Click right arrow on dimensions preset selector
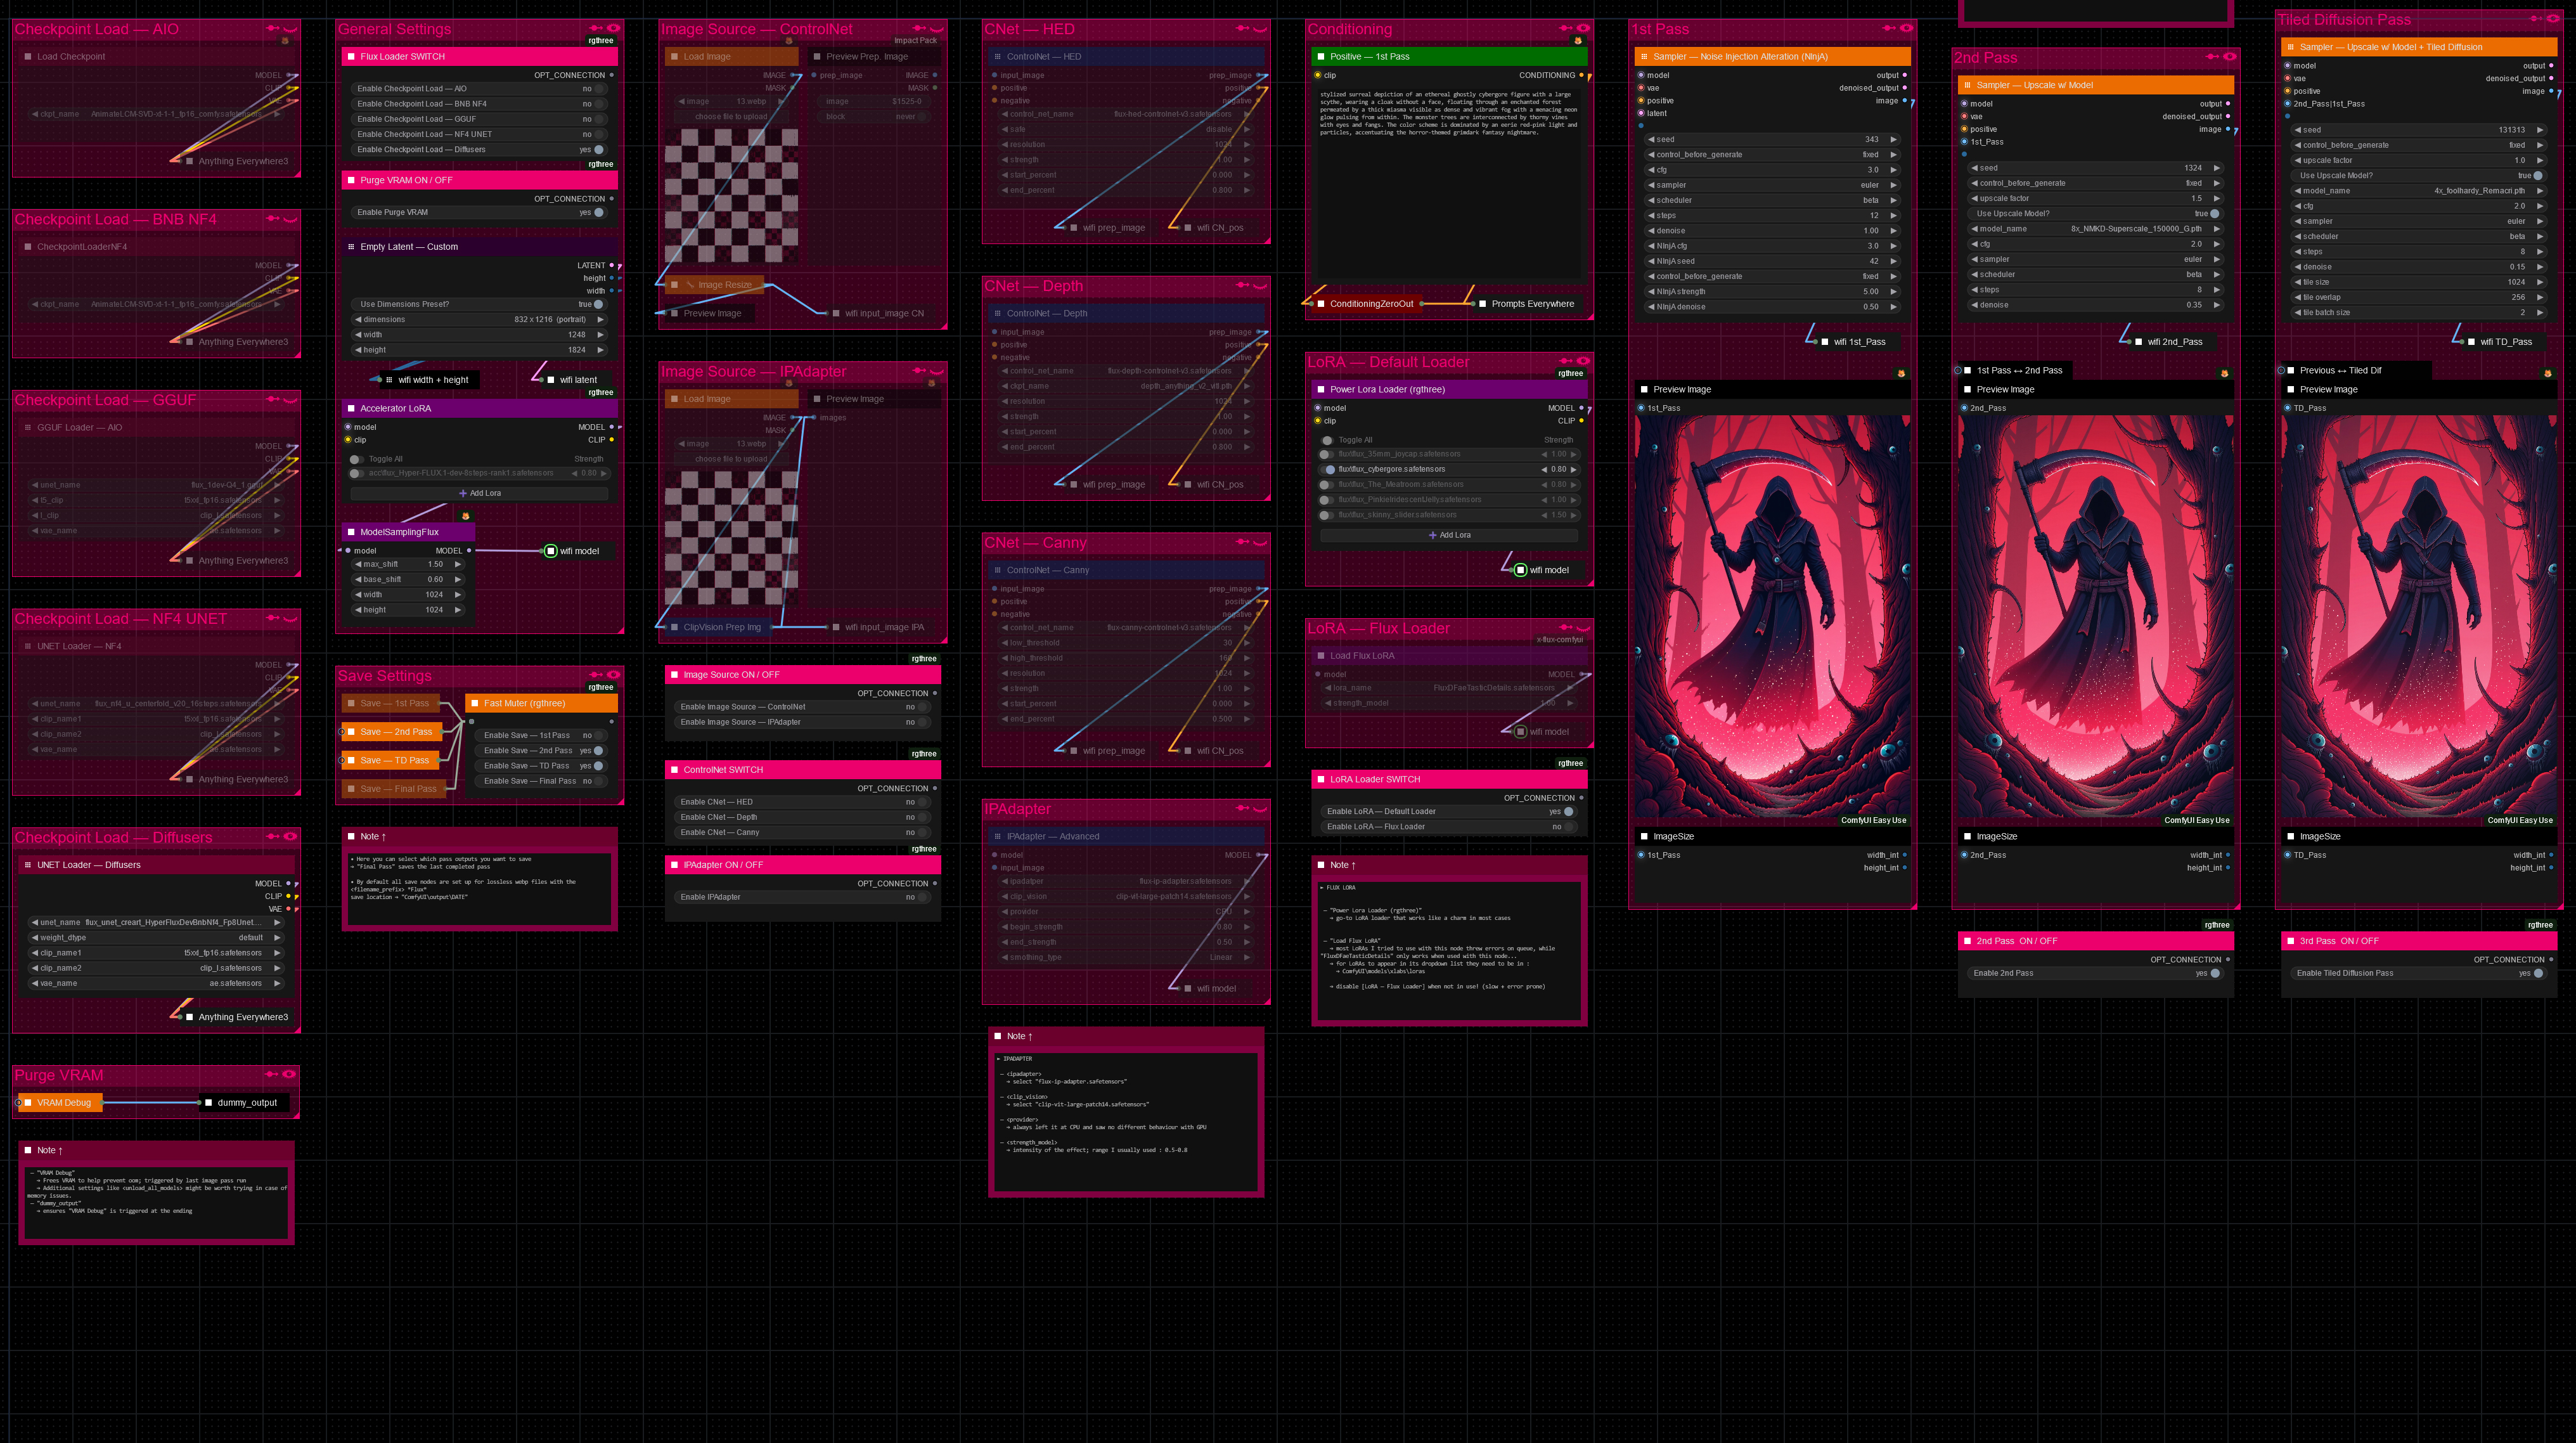 pos(600,319)
